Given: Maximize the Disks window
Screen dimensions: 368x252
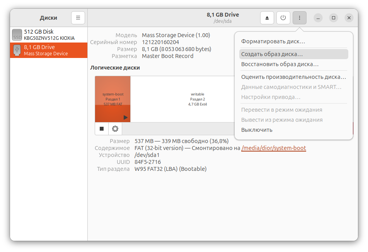Looking at the screenshot, I should tap(333, 18).
